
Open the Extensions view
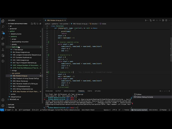[3, 44]
